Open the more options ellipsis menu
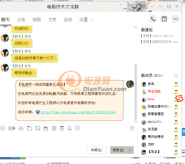The width and height of the screenshot is (185, 164). click(x=176, y=19)
